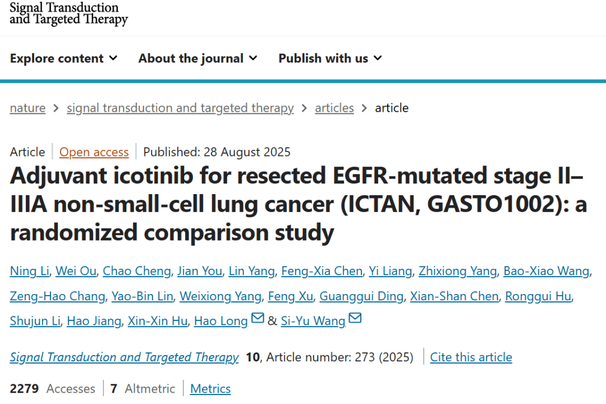Expand the Publish with us dropdown
Screen dimensions: 606x404
click(x=330, y=58)
